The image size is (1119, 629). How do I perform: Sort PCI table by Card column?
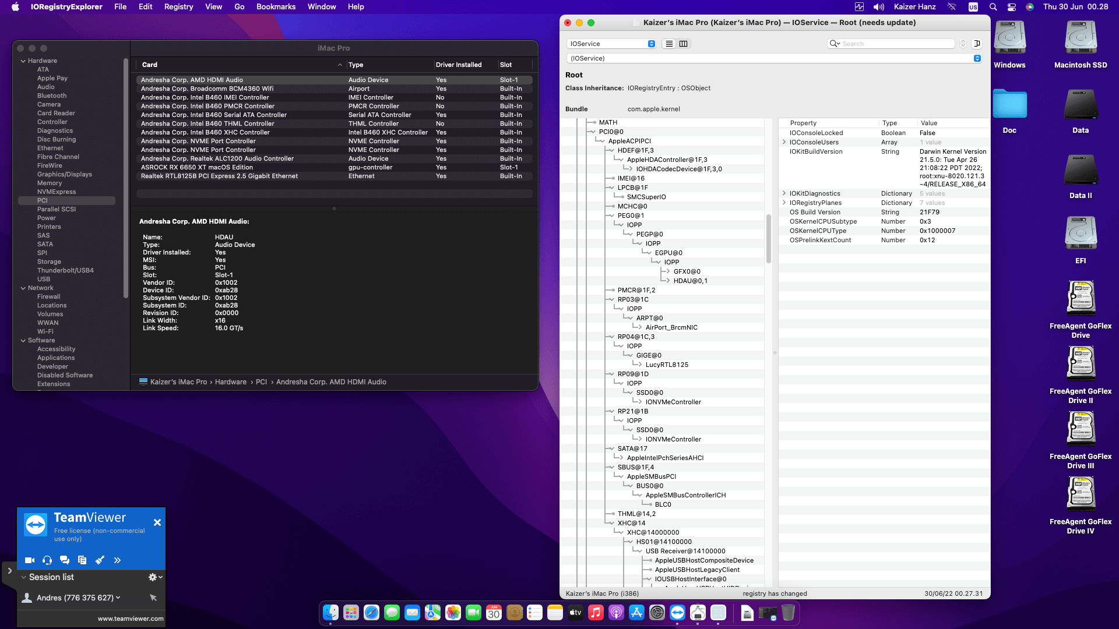(241, 65)
